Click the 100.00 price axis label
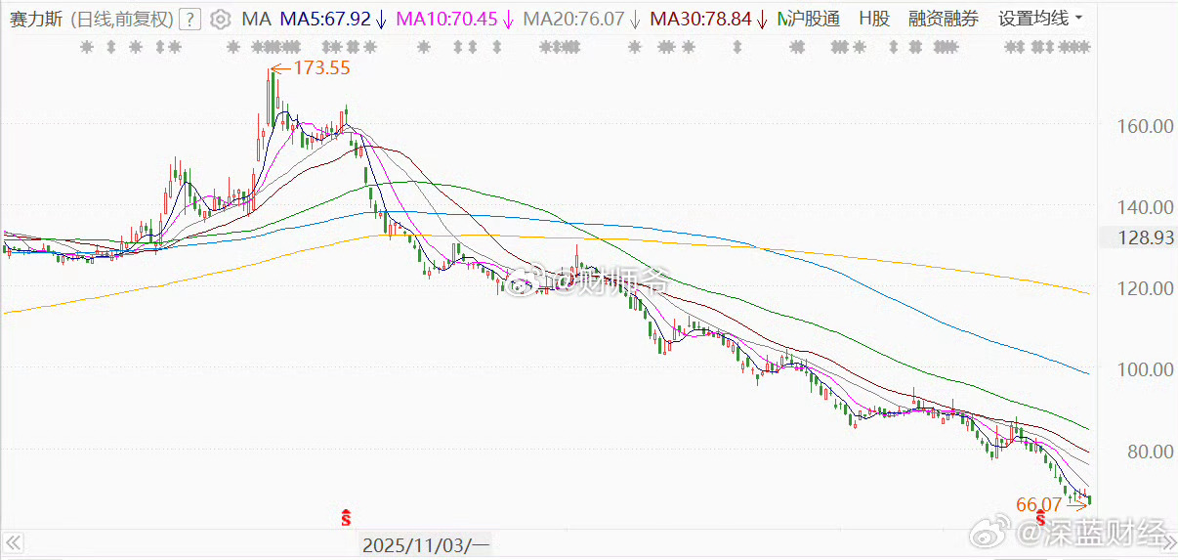Image resolution: width=1178 pixels, height=560 pixels. [1146, 369]
